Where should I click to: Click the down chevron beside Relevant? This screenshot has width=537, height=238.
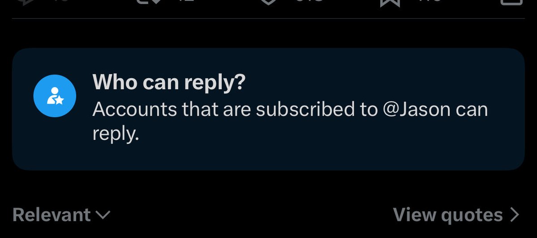pyautogui.click(x=103, y=215)
